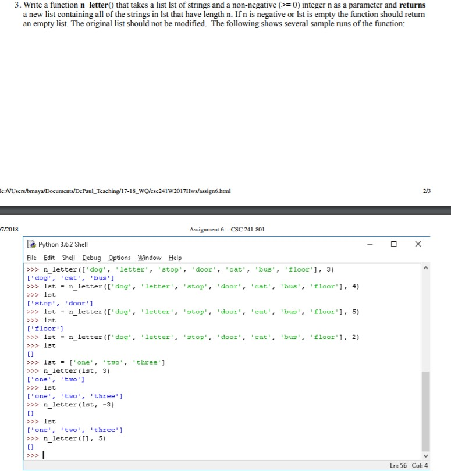
Task: Open the Help menu
Action: tap(175, 258)
